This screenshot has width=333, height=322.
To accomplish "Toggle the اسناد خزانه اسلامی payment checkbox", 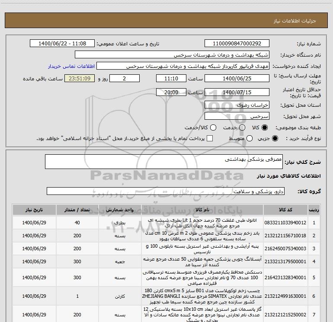I will (x=210, y=138).
